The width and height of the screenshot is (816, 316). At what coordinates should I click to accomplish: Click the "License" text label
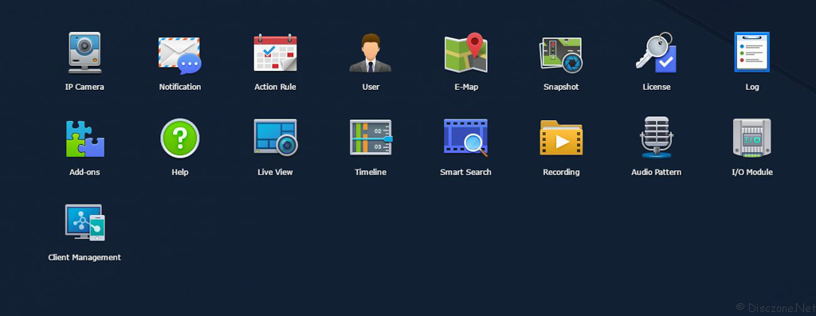(657, 88)
